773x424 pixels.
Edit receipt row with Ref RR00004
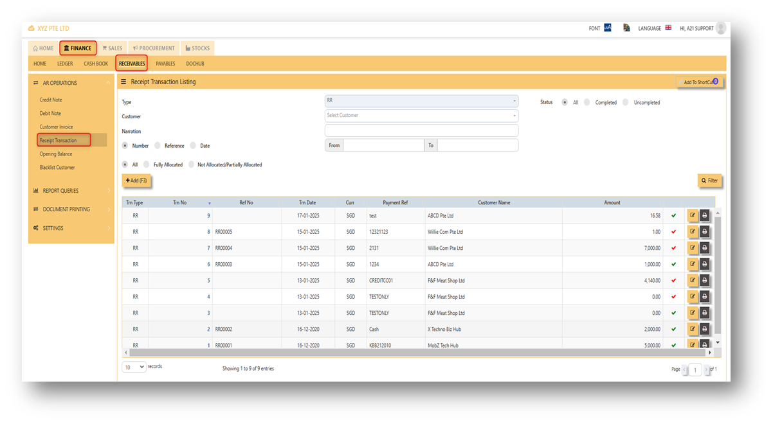pyautogui.click(x=693, y=248)
